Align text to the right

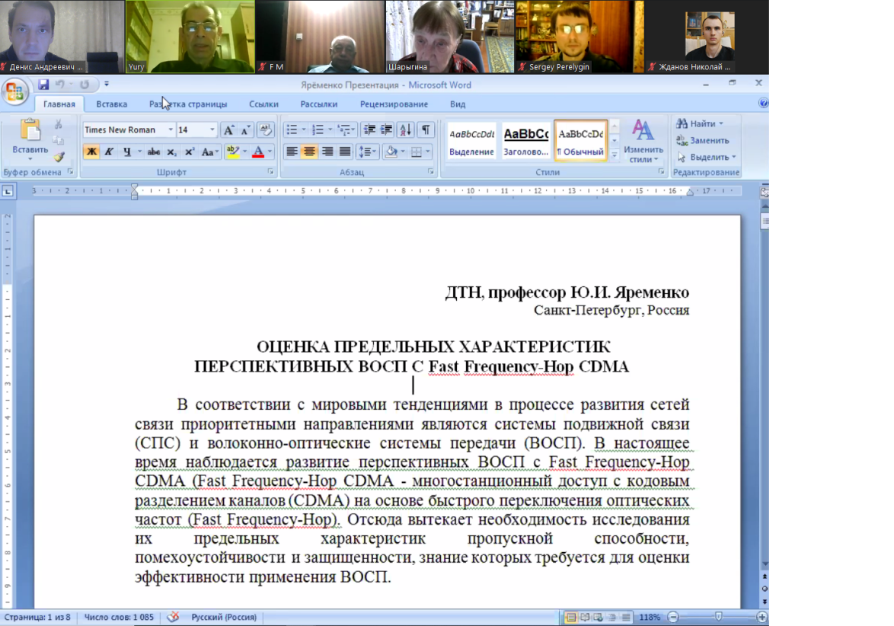[327, 152]
